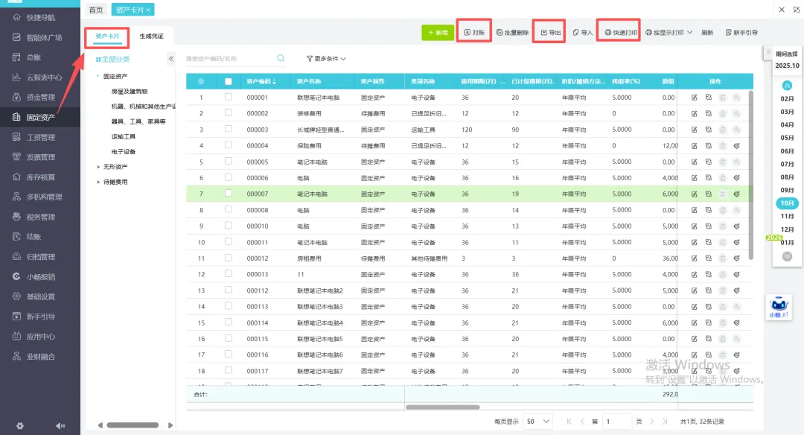Edit asset 000007 with pencil icon
Screen dimensions: 804x435
point(695,194)
